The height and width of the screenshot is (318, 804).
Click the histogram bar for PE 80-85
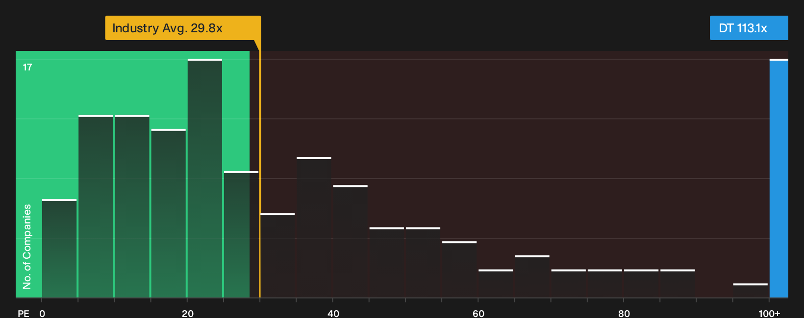point(641,283)
